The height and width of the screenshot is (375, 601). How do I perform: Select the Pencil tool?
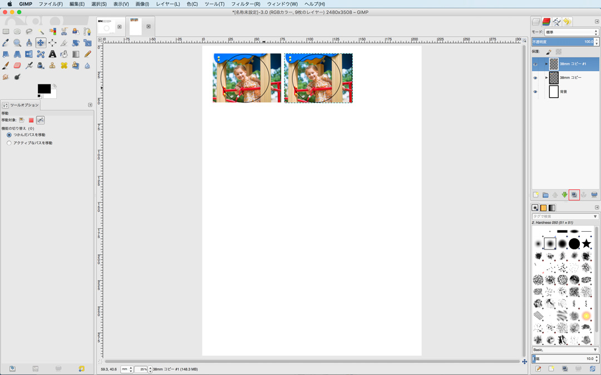point(87,54)
